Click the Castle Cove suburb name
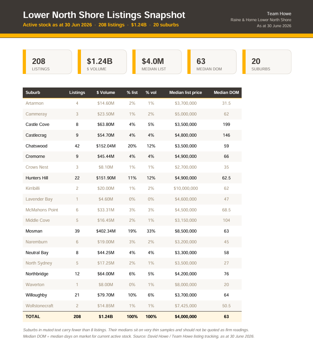 click(x=37, y=124)
